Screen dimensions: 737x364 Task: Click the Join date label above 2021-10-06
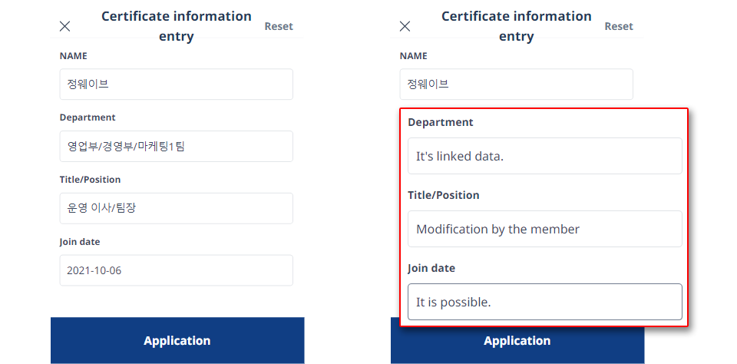(x=79, y=242)
